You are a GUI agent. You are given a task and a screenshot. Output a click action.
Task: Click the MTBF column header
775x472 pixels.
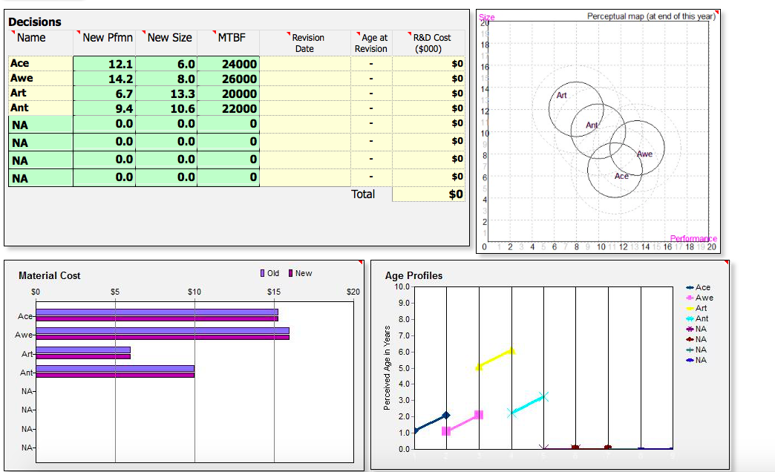(232, 38)
